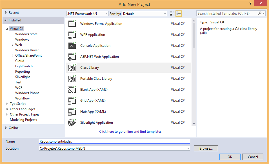Select the Cloud category
Screen dimensions: 269x164
(20, 61)
